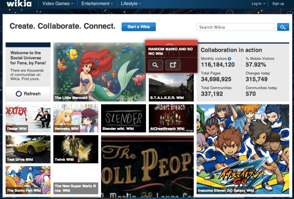
Task: Click into the Search Wikia field
Action: 235,27
